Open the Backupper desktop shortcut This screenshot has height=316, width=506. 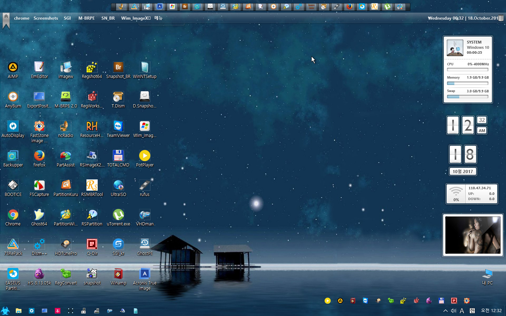(13, 158)
